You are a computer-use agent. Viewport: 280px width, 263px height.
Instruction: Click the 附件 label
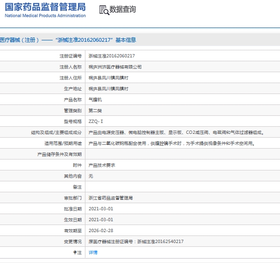[x=77, y=165]
